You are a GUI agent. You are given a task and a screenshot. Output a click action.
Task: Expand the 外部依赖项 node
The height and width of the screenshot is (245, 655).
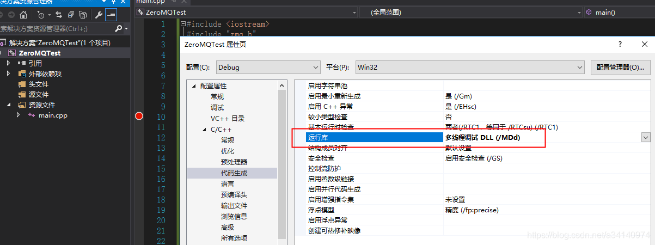tap(9, 73)
